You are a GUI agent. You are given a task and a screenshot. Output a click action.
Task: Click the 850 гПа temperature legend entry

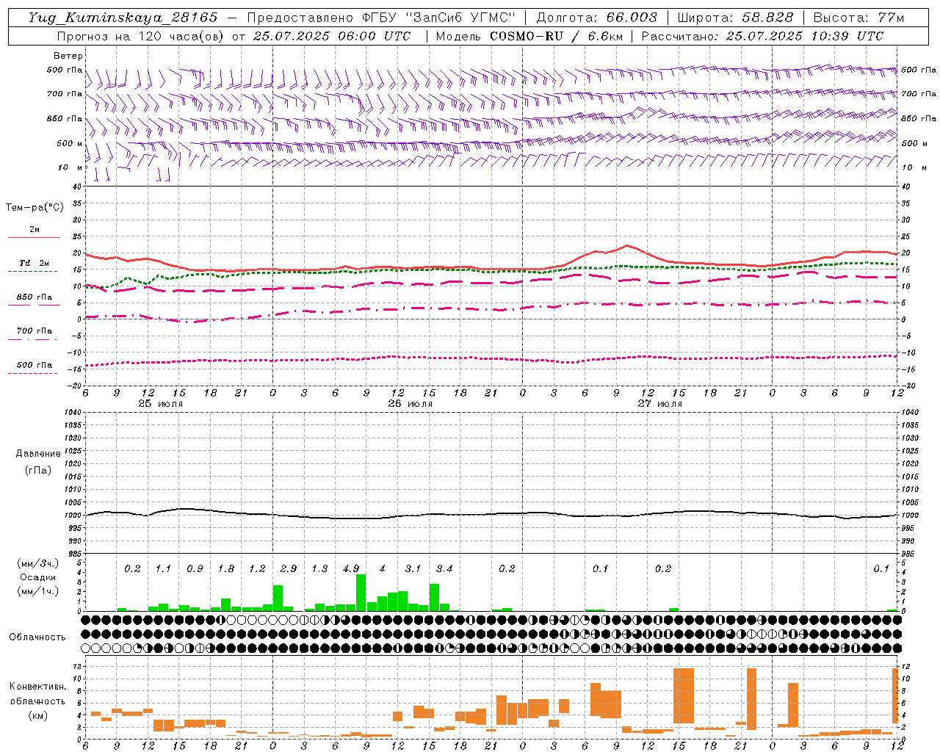[35, 297]
